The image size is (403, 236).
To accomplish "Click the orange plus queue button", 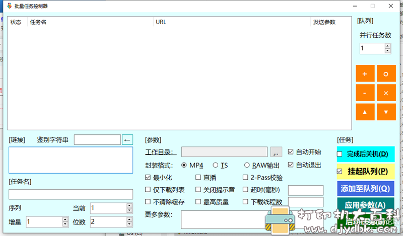I will click(365, 73).
